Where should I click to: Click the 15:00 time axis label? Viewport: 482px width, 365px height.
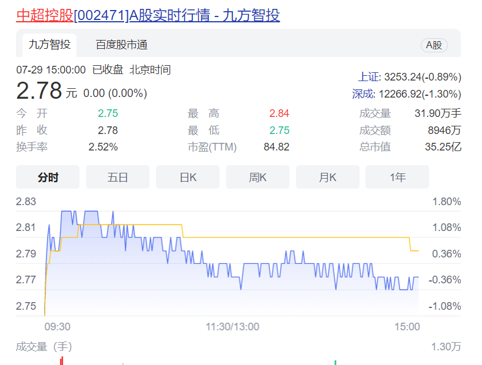pos(407,327)
